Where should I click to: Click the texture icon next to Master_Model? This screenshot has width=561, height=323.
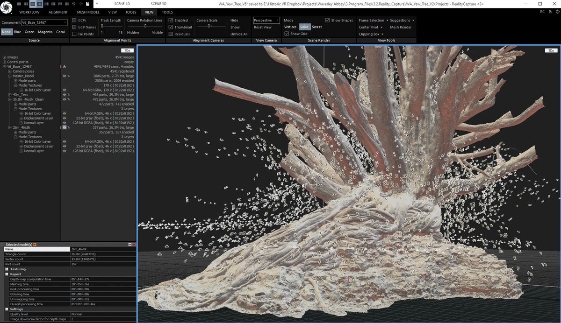point(69,76)
